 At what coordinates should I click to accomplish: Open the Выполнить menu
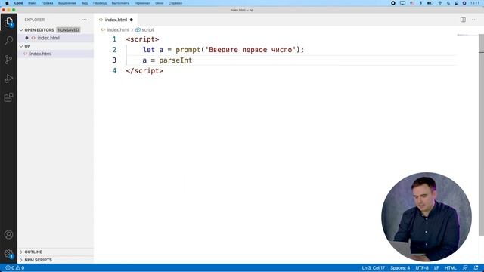tap(120, 3)
